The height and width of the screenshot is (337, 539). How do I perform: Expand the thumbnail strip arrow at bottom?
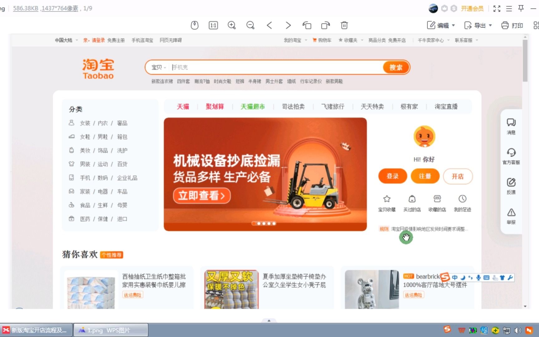pyautogui.click(x=269, y=320)
